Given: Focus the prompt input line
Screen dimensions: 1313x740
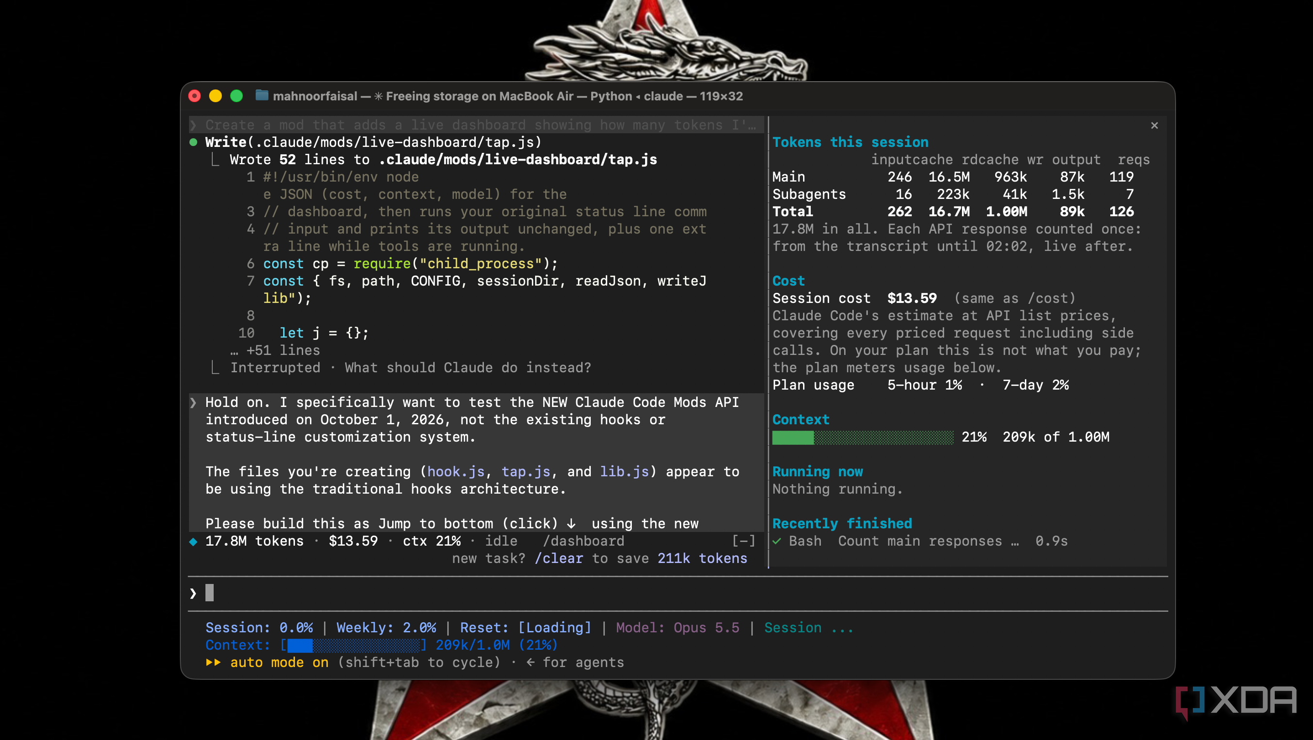Looking at the screenshot, I should click(678, 594).
